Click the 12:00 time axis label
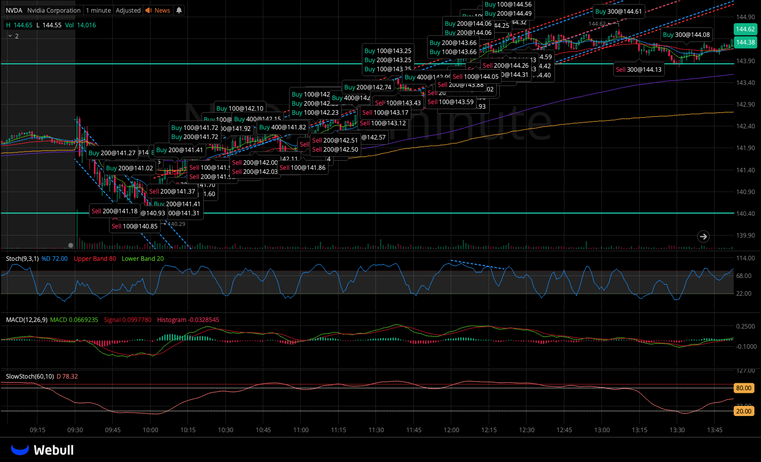Screen dimensions: 761x462 click(x=452, y=430)
